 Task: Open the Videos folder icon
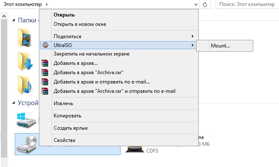tap(25, 37)
